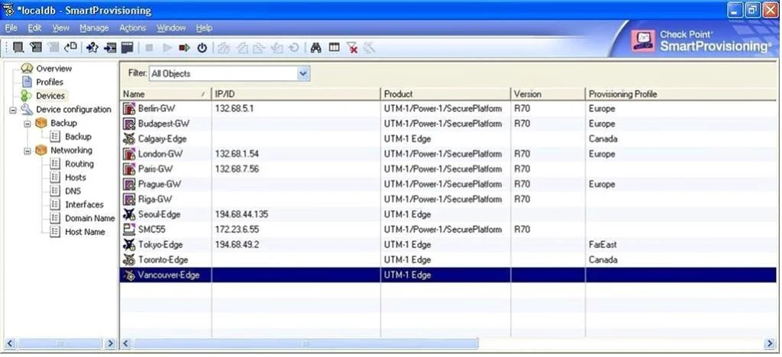The height and width of the screenshot is (357, 782).
Task: Click the Budapest-GW device icon
Action: coord(130,124)
